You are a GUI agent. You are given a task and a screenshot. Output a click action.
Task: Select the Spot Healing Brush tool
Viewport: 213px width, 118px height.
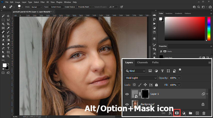click(x=3, y=32)
